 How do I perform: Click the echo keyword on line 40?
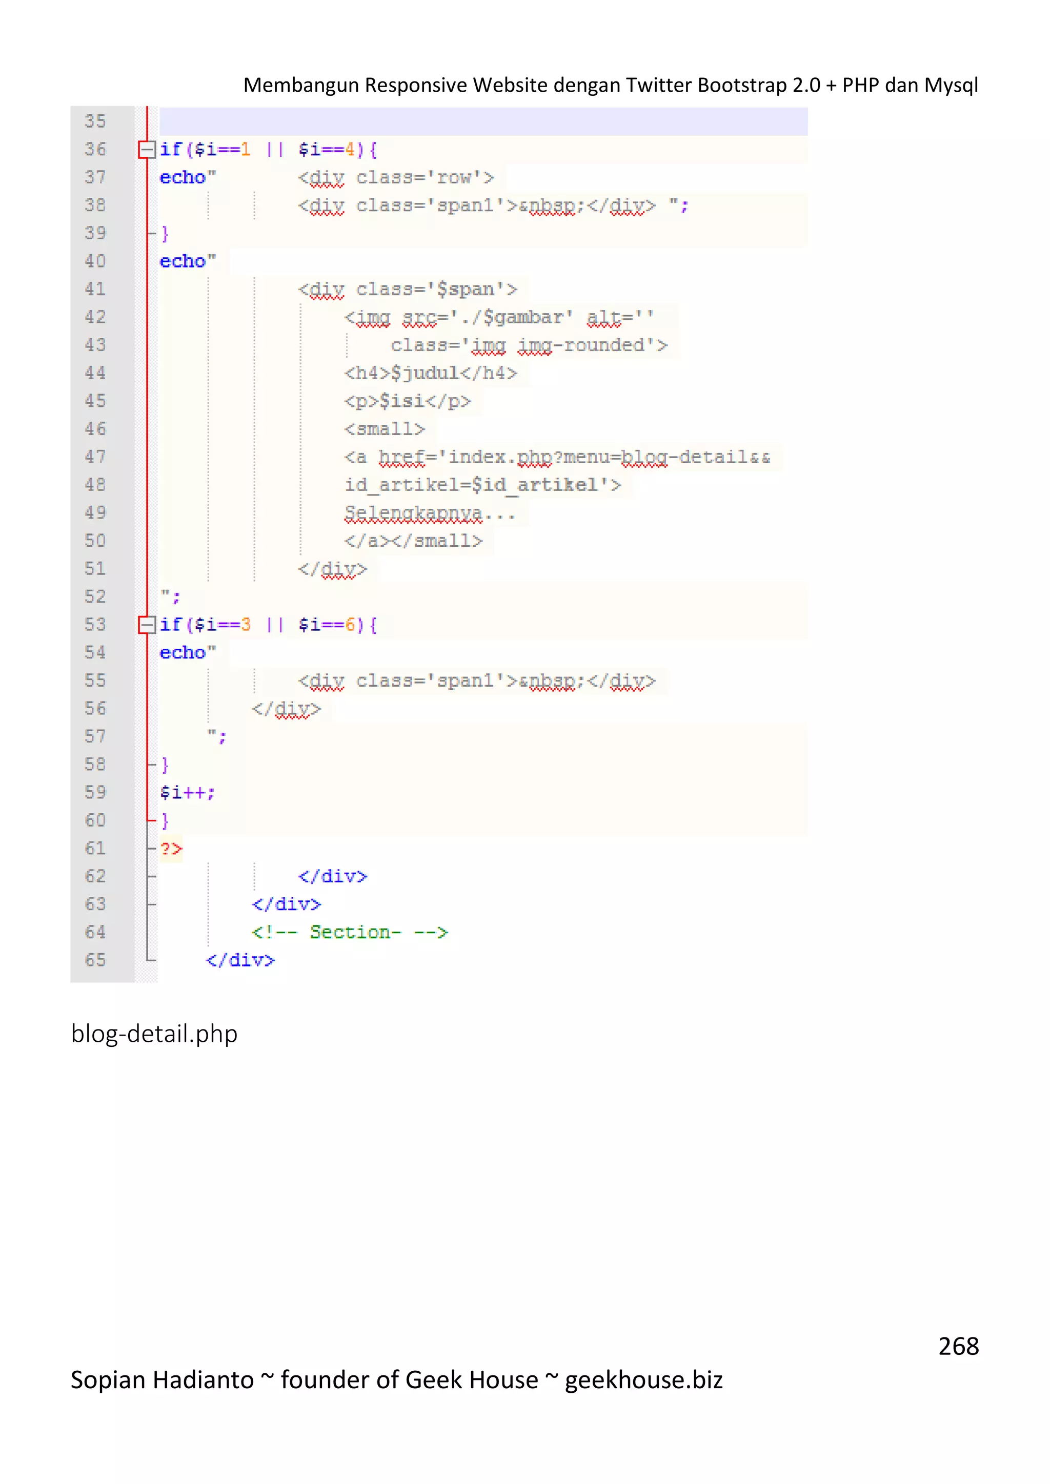point(183,261)
